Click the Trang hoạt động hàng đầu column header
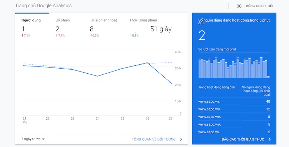This screenshot has height=147, width=289. (x=216, y=87)
